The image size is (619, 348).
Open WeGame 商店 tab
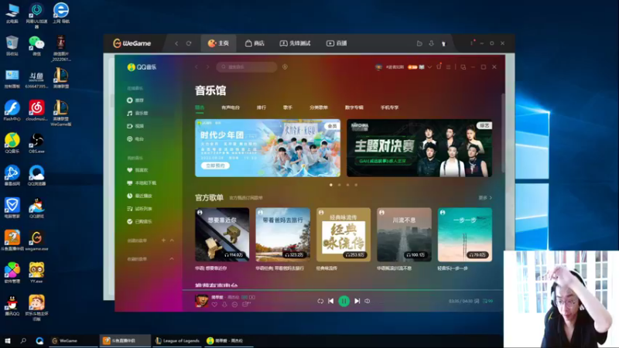click(255, 43)
